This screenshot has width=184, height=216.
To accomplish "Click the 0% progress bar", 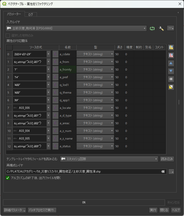I will [x=84, y=202].
